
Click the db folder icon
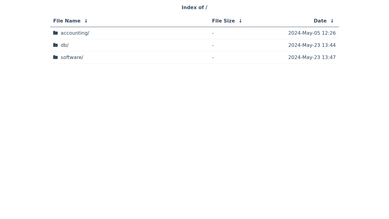click(x=55, y=45)
